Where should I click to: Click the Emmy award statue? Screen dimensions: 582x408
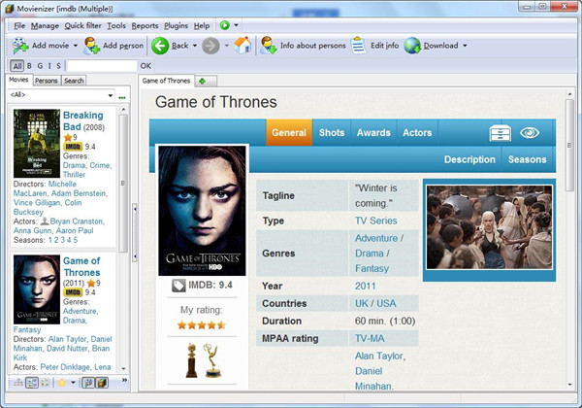[211, 360]
